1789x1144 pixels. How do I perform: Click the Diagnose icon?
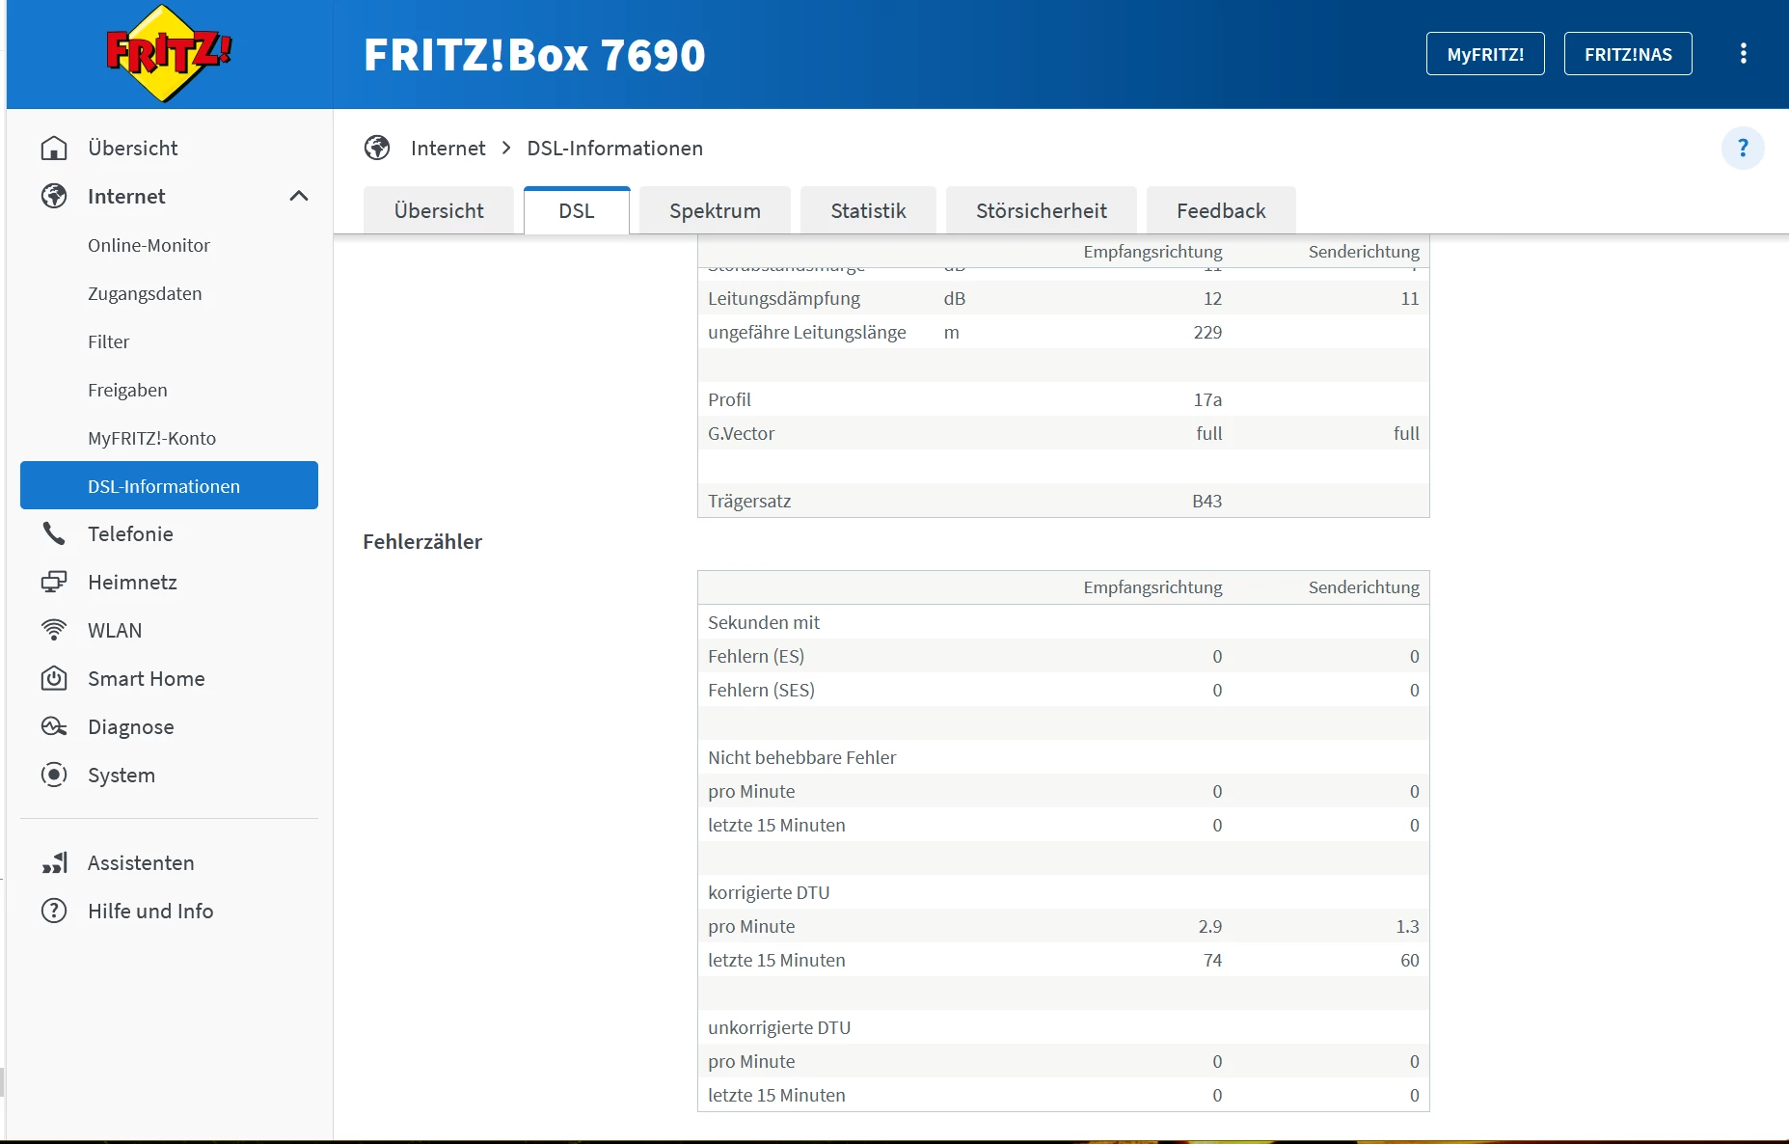point(54,726)
